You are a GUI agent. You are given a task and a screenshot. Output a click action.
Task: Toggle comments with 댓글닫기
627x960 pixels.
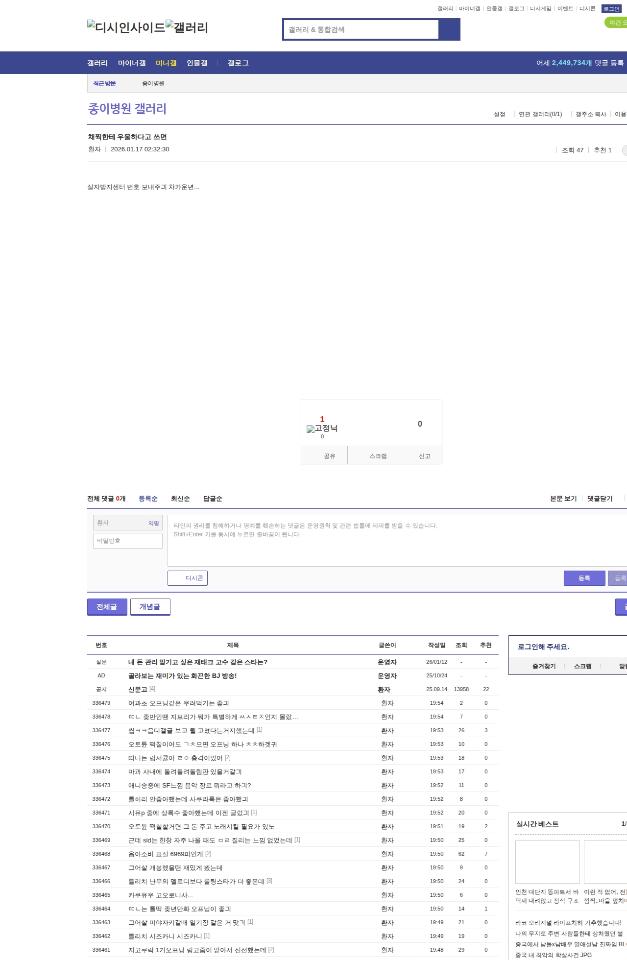tap(600, 499)
